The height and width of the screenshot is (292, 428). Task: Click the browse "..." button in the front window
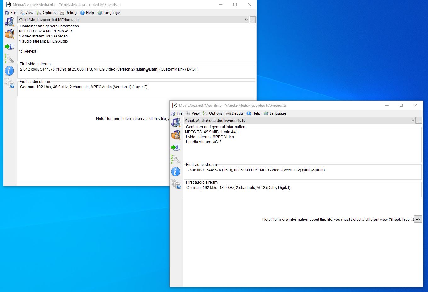click(419, 121)
